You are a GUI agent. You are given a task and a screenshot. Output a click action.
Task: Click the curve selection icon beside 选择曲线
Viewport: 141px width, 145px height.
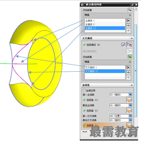(129, 45)
